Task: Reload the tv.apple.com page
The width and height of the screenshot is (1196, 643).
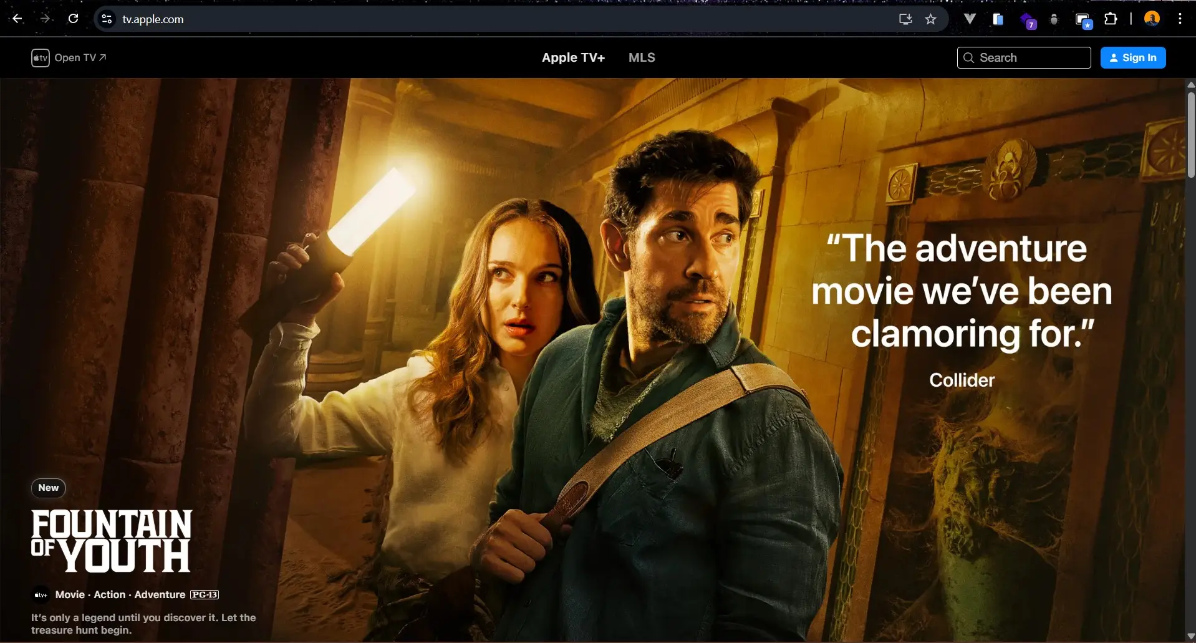Action: [73, 19]
